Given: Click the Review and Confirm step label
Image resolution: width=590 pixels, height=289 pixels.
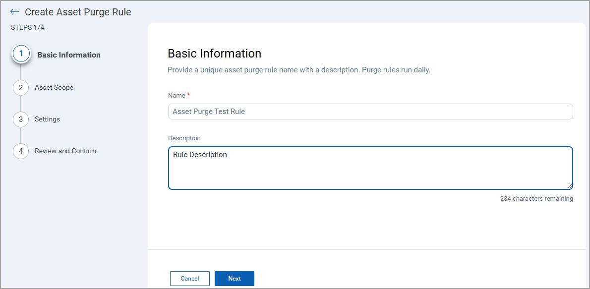Looking at the screenshot, I should tap(65, 151).
